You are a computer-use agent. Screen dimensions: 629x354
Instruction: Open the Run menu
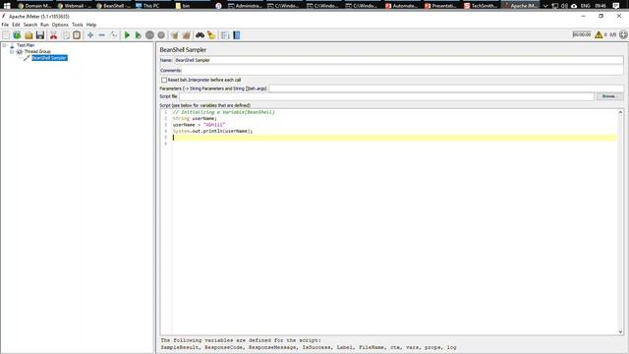pyautogui.click(x=44, y=25)
